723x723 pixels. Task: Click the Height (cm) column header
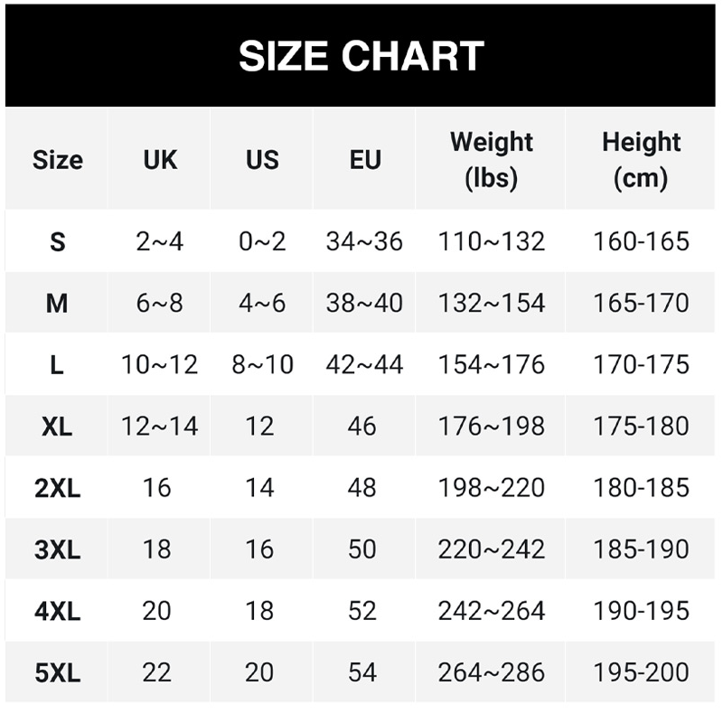[x=641, y=160]
